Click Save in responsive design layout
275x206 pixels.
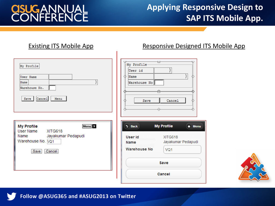tap(147, 101)
